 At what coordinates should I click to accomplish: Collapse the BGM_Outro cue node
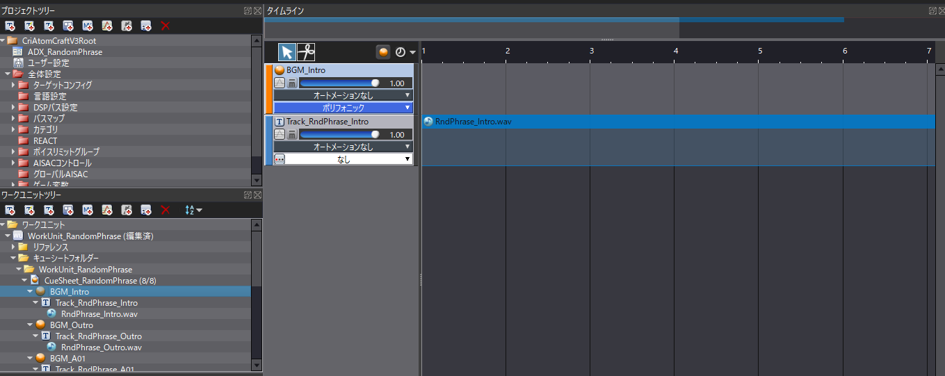tap(30, 325)
